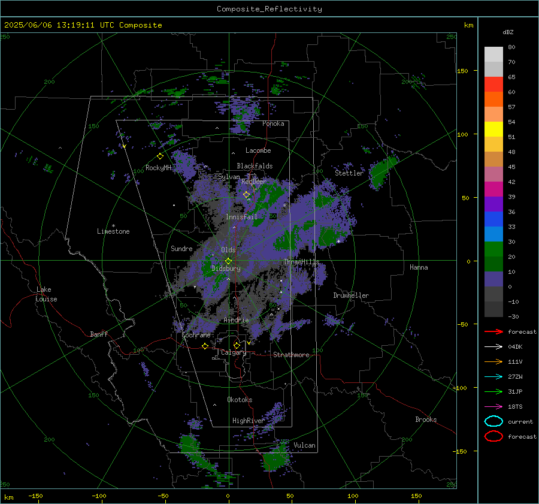Click the Calgary city label

coord(234,352)
